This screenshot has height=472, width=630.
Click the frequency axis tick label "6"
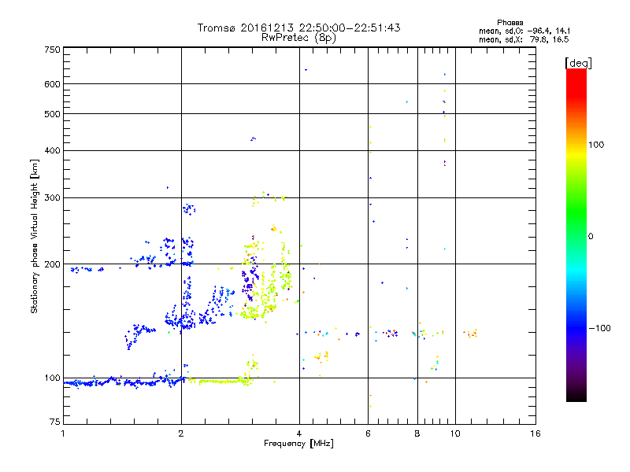click(x=368, y=433)
